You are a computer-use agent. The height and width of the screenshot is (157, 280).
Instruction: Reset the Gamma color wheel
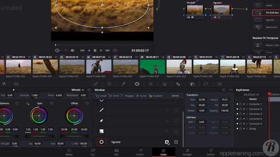[17, 103]
